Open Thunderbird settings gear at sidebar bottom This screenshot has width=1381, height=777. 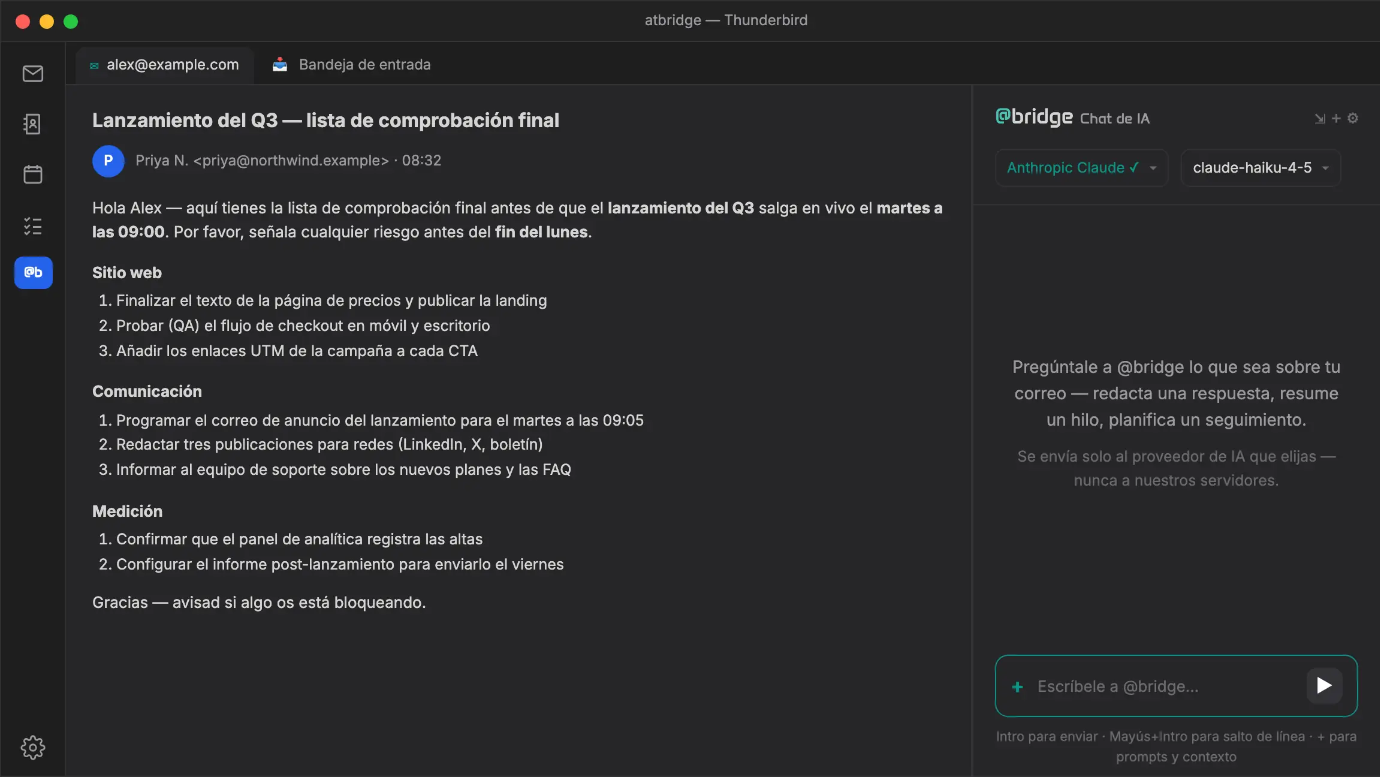(33, 748)
